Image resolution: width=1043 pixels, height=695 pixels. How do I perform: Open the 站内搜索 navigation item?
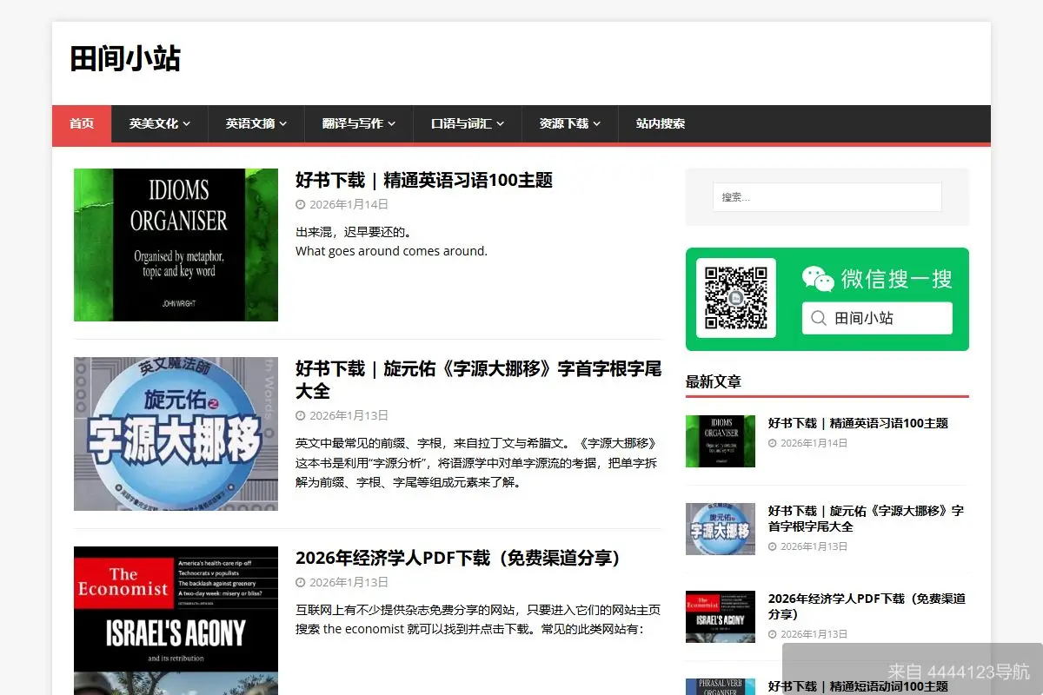658,124
